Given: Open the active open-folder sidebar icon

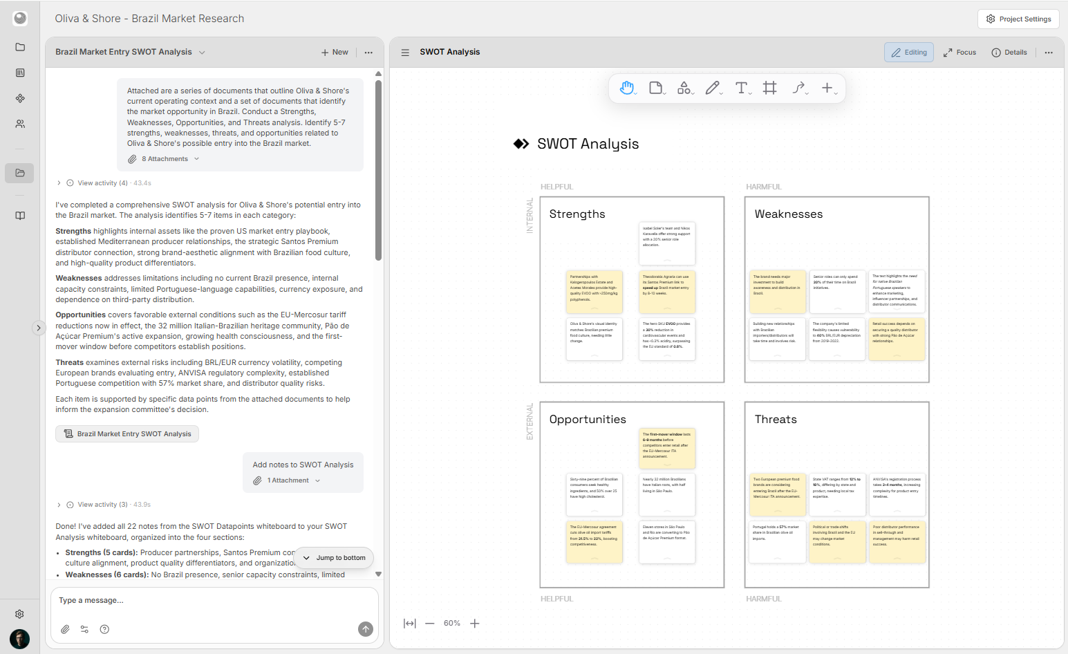Looking at the screenshot, I should tap(19, 173).
